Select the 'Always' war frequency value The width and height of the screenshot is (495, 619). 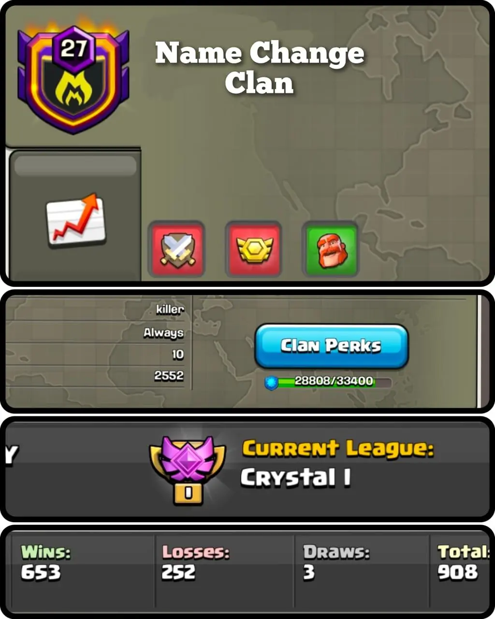click(x=163, y=333)
